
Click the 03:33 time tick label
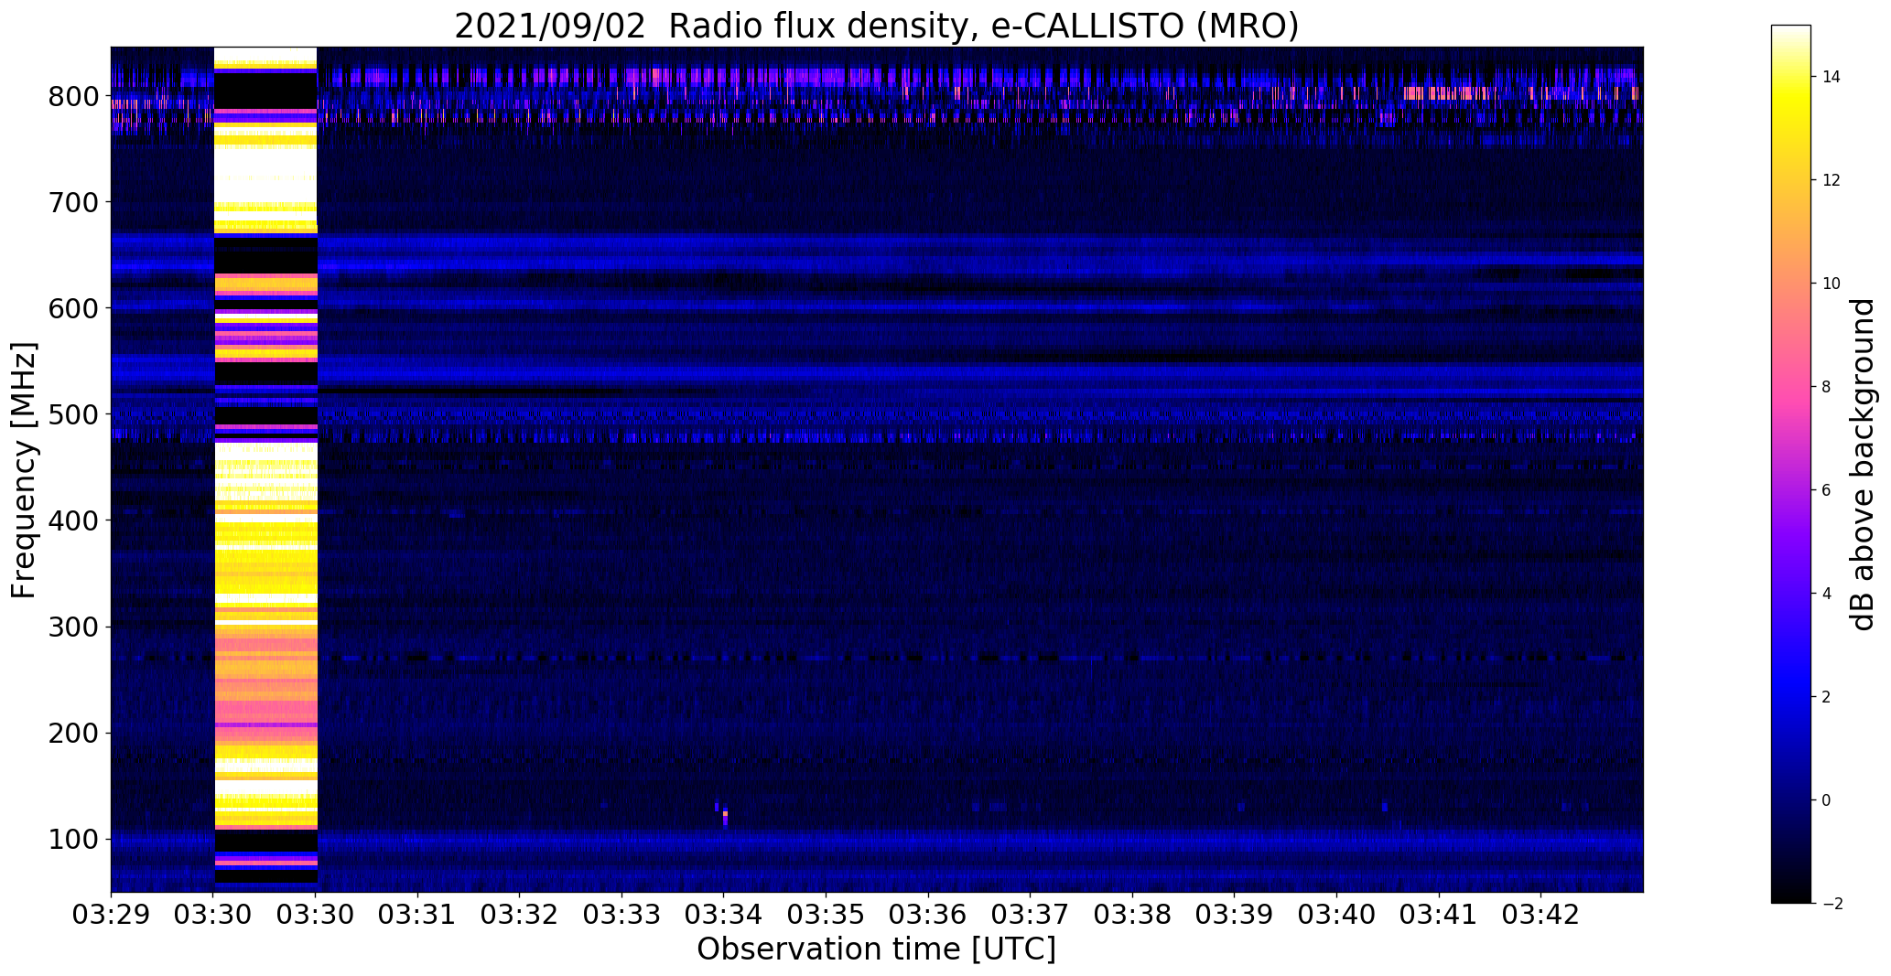point(622,915)
